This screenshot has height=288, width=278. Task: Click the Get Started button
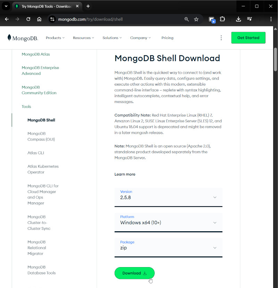tap(248, 38)
